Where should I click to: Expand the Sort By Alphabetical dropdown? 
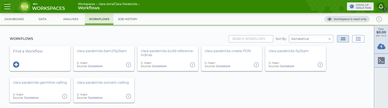[311, 39]
